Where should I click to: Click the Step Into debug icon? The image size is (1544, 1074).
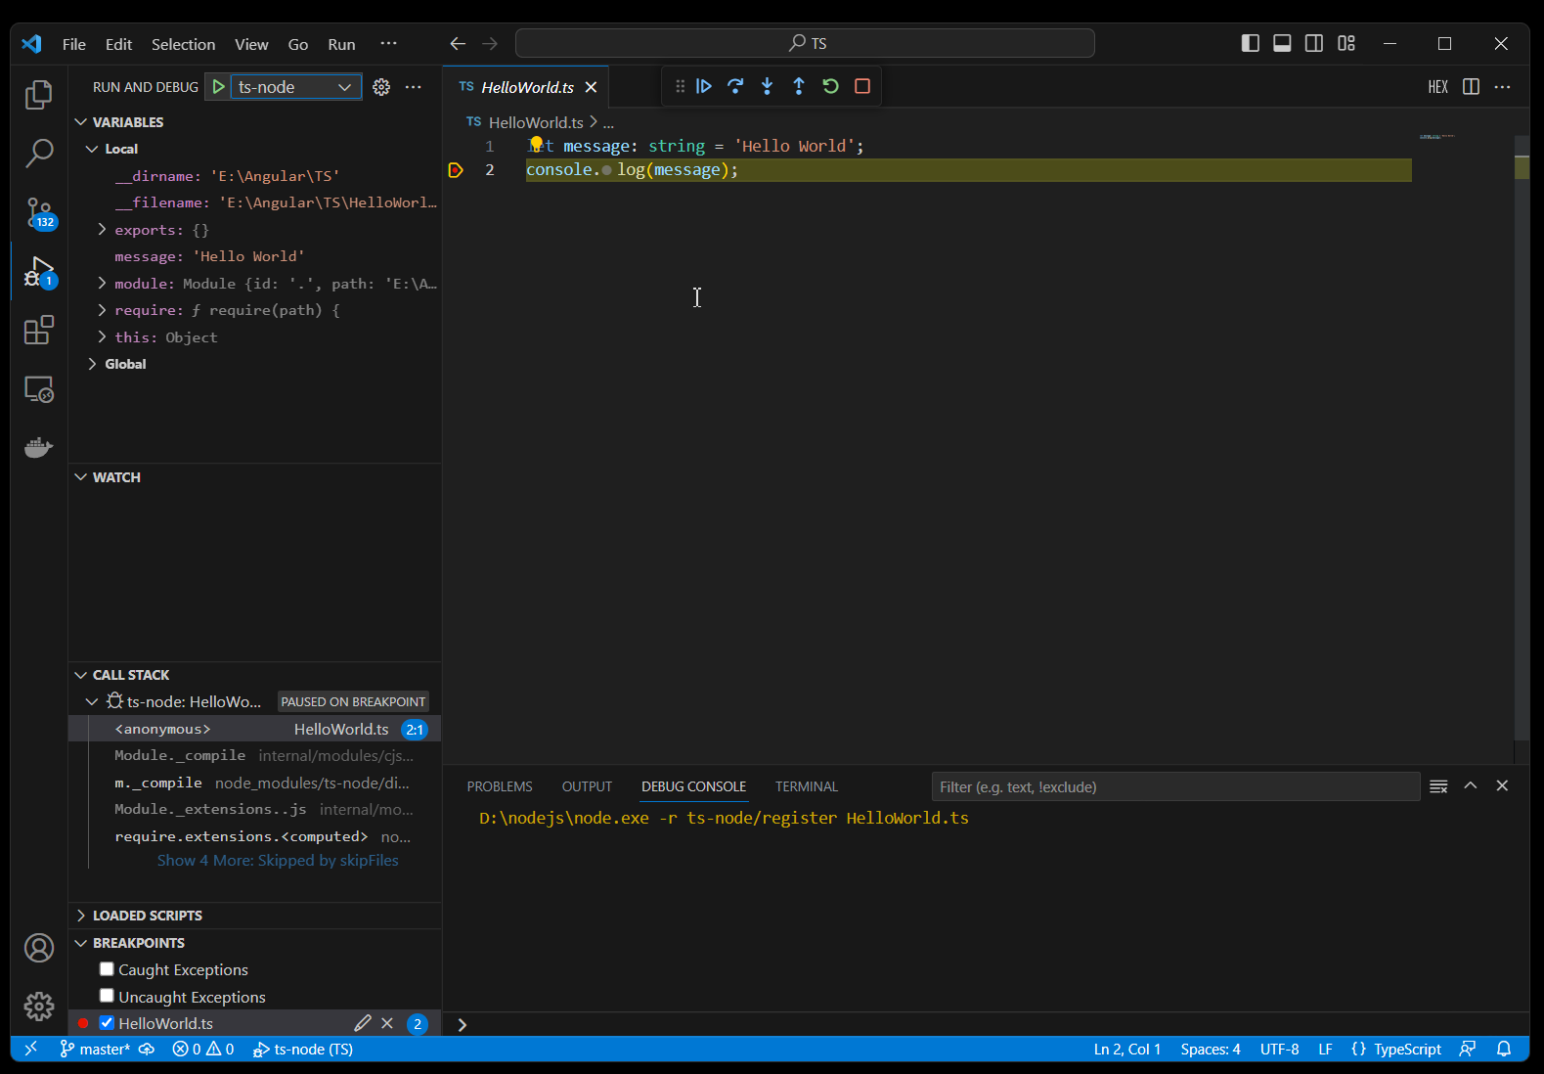click(x=768, y=86)
